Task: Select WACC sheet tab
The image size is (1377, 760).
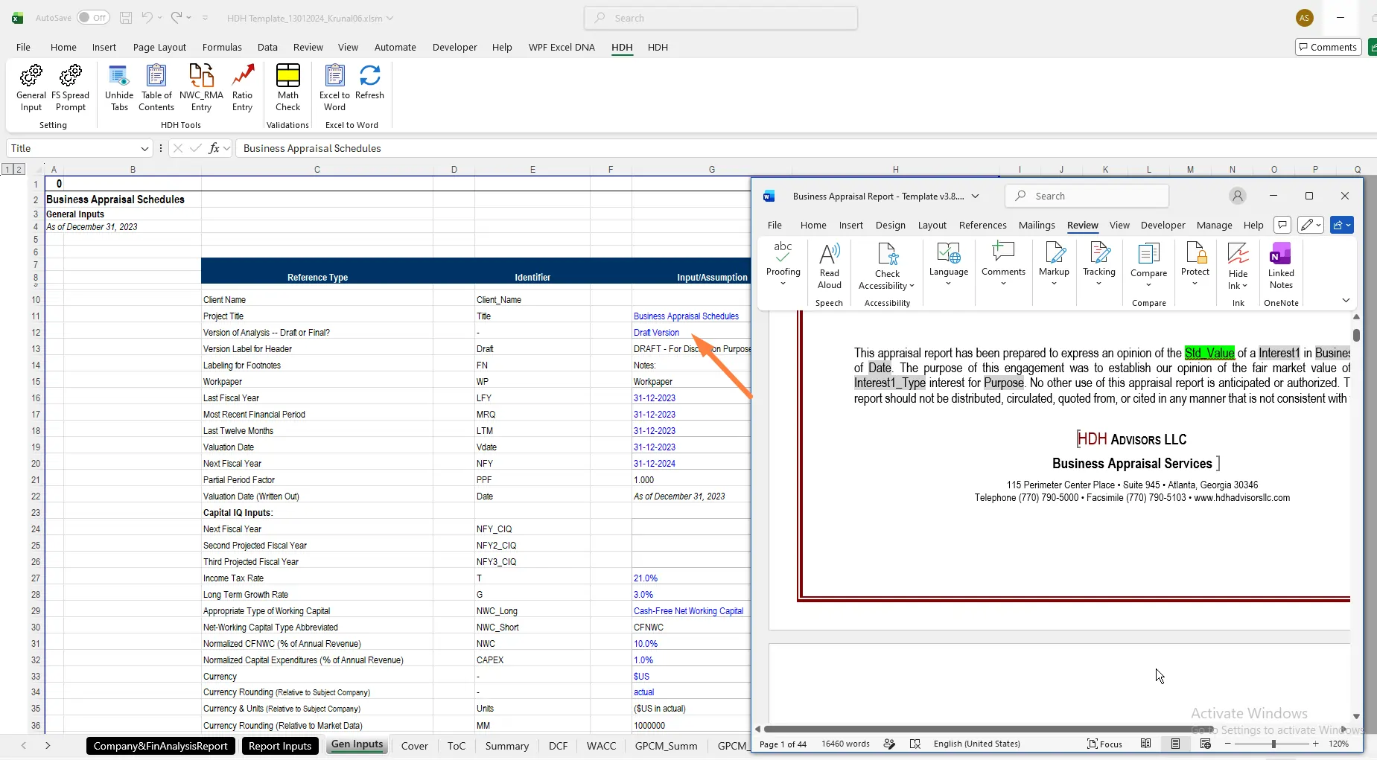Action: [601, 746]
